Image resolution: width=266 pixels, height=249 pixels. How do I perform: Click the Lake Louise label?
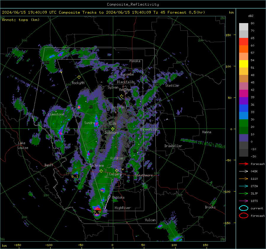[x=23, y=145]
